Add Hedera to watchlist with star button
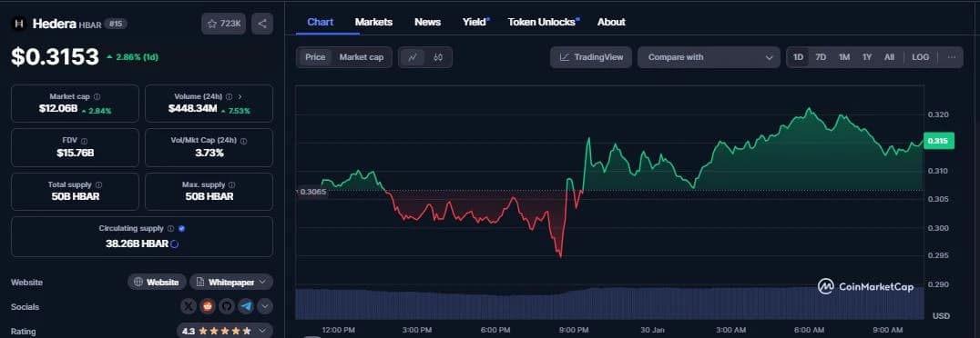The image size is (980, 338). pyautogui.click(x=224, y=24)
